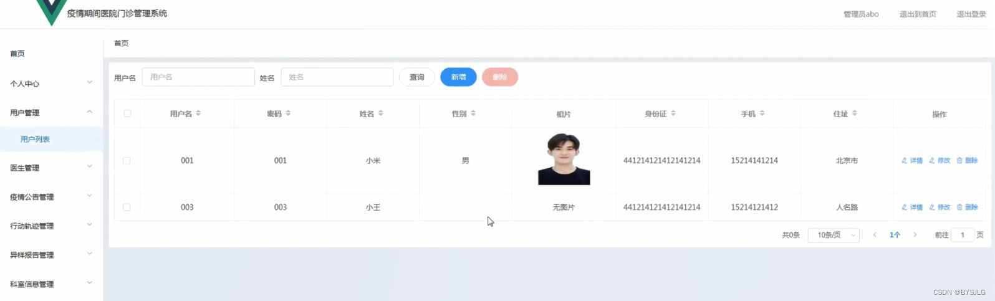The height and width of the screenshot is (301, 995).
Task: Expand 医生管理 sidebar menu
Action: [x=51, y=168]
